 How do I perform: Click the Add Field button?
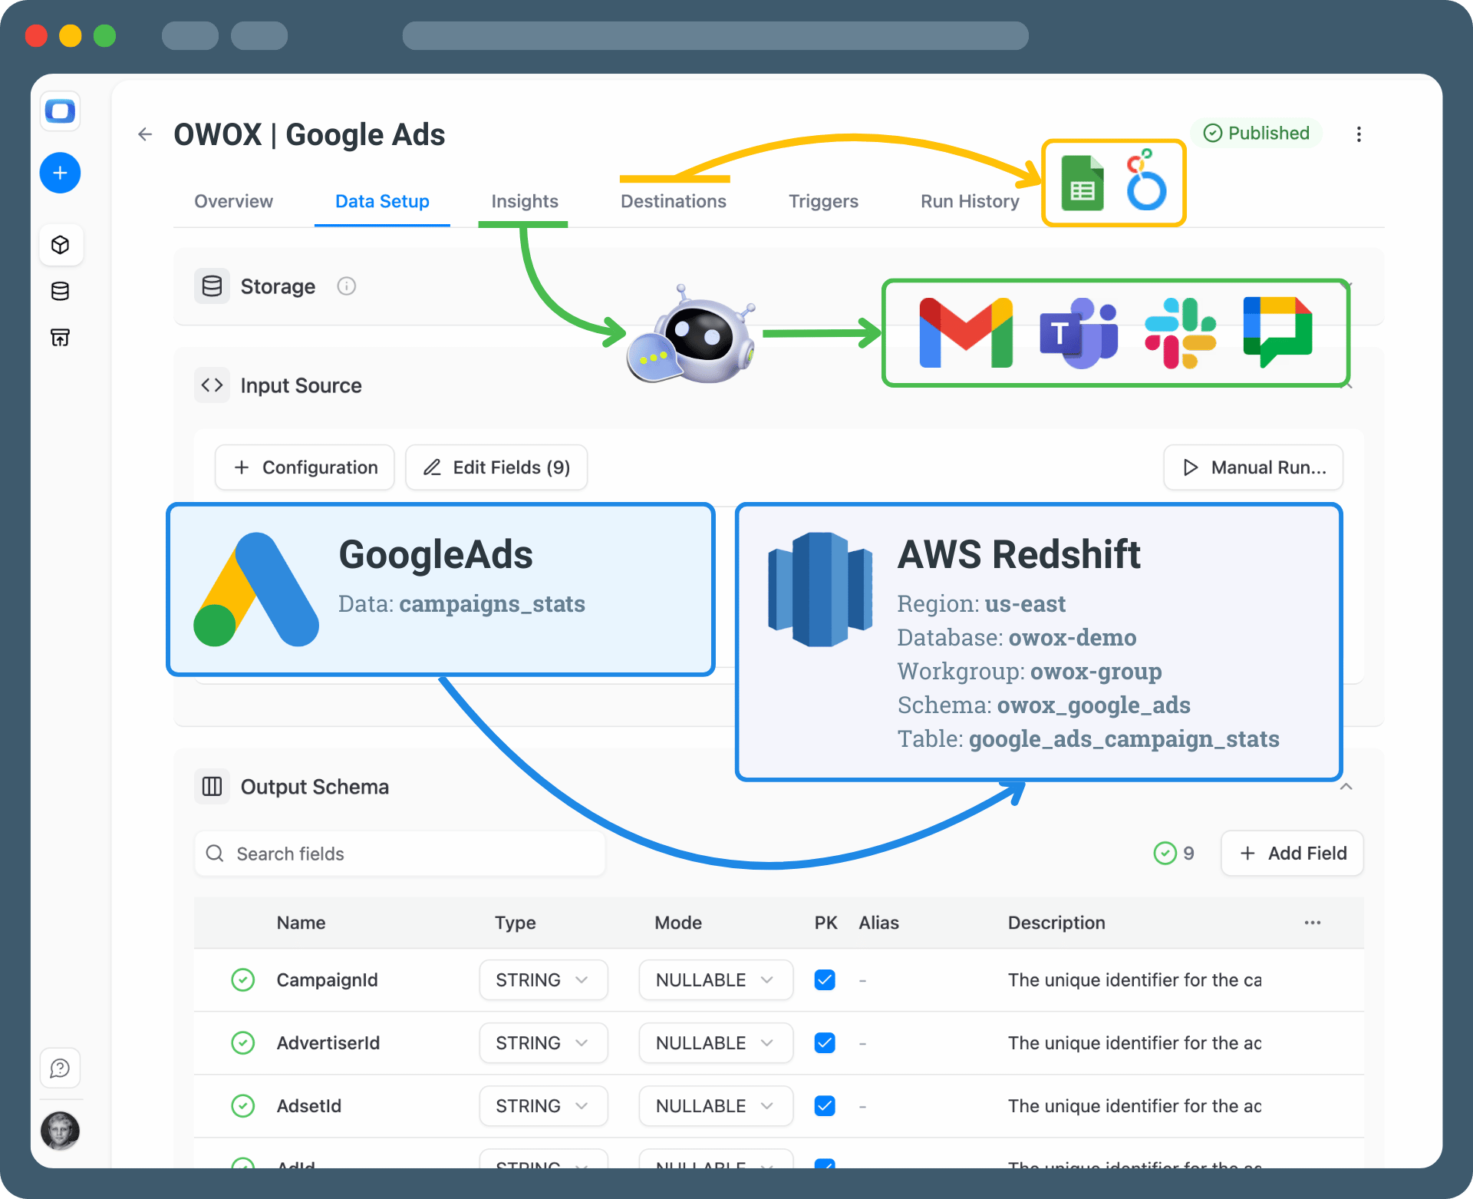tap(1292, 853)
